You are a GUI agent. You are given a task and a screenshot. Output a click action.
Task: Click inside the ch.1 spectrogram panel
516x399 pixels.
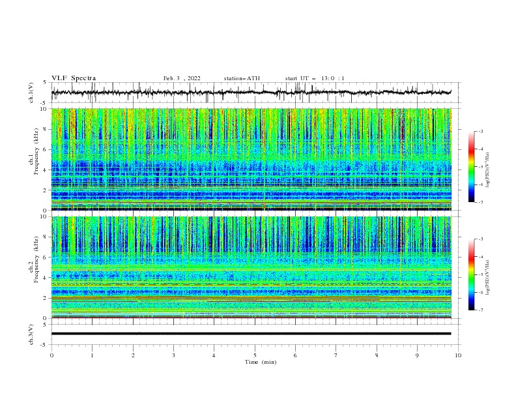251,159
